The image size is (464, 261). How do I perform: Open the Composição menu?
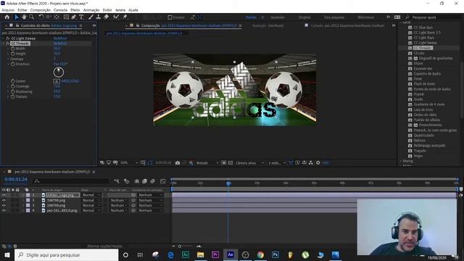[x=41, y=10]
